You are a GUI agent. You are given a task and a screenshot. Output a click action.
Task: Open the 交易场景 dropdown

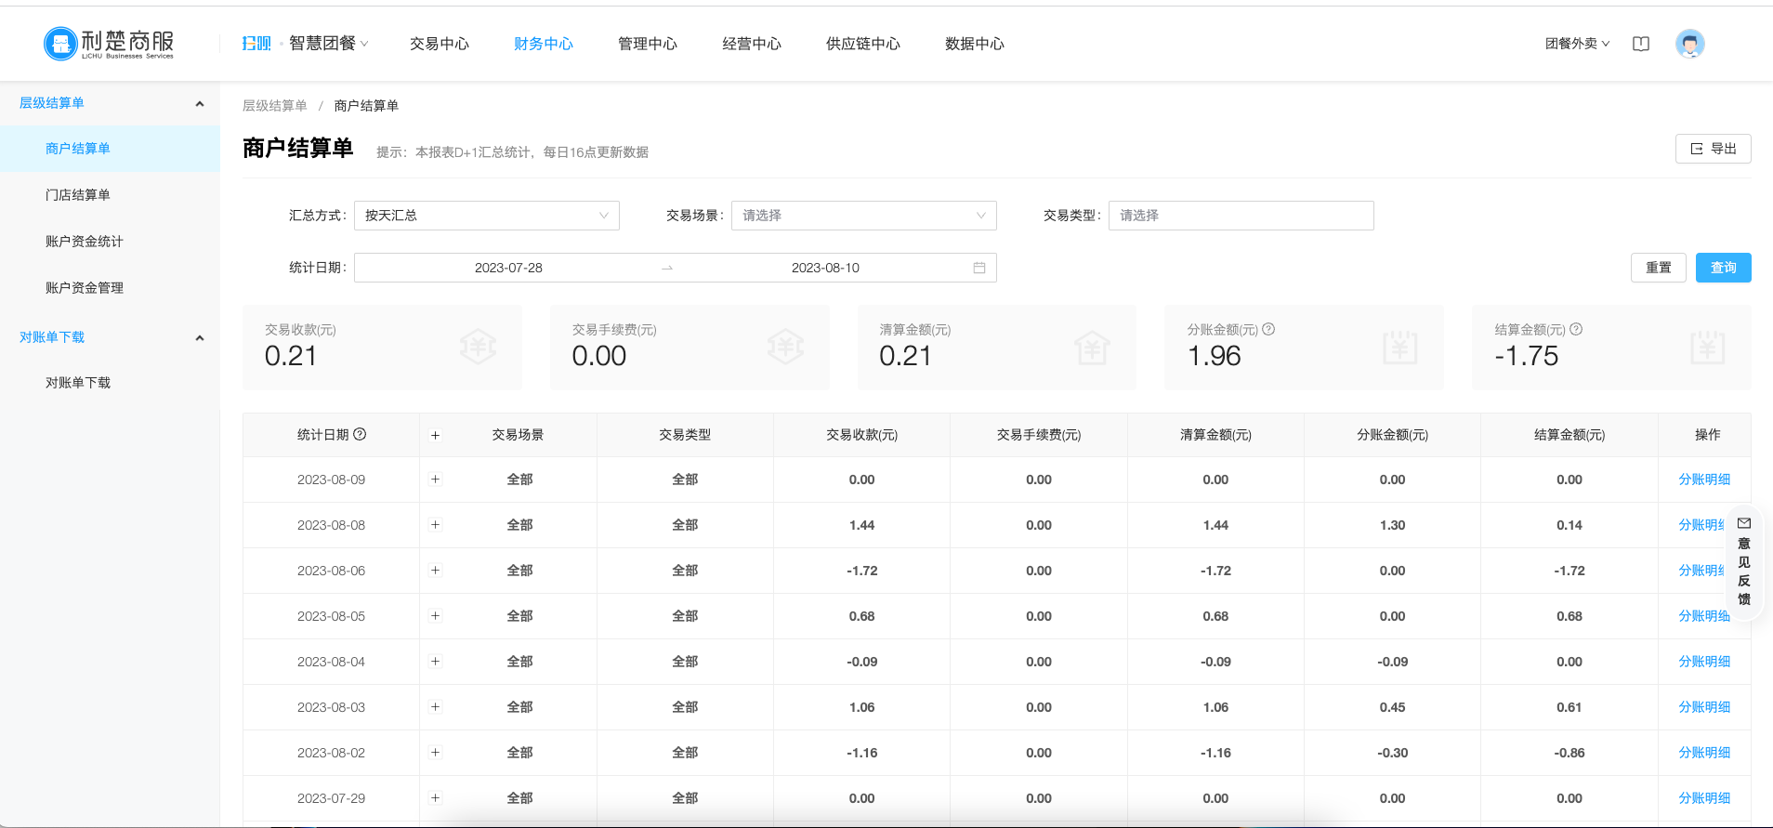pyautogui.click(x=863, y=216)
